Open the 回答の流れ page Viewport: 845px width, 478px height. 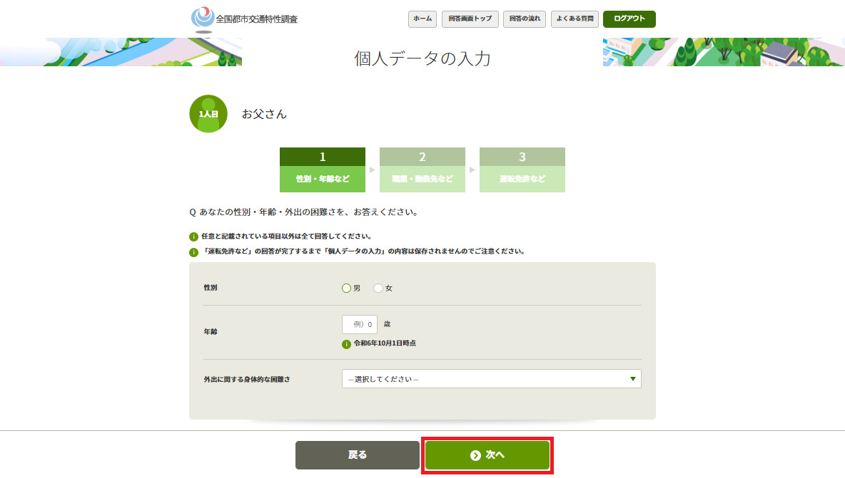[525, 19]
